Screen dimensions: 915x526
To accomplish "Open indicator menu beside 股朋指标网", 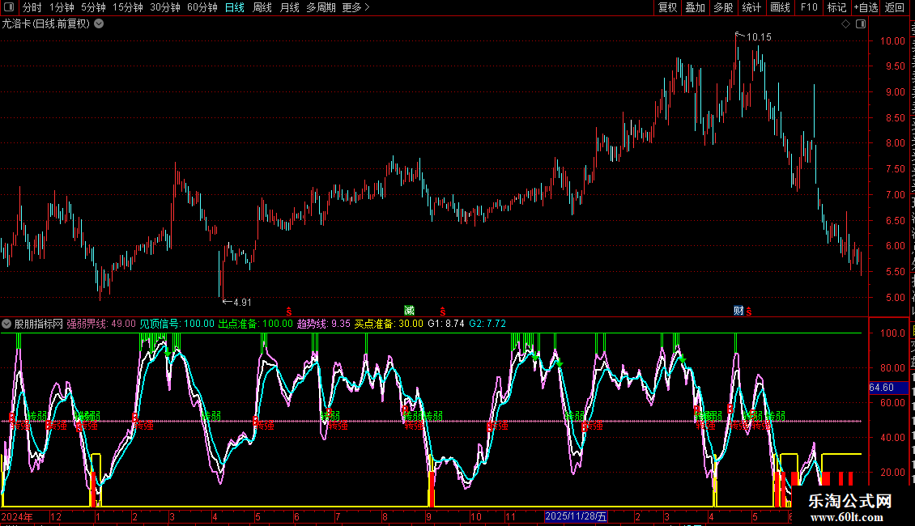I will click(x=6, y=324).
